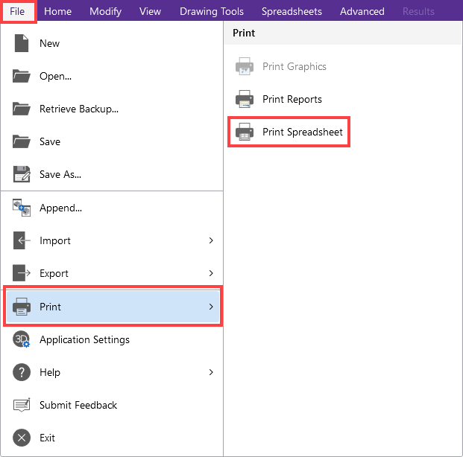Click the Print Reports printer icon
Image resolution: width=463 pixels, height=457 pixels.
[x=245, y=99]
